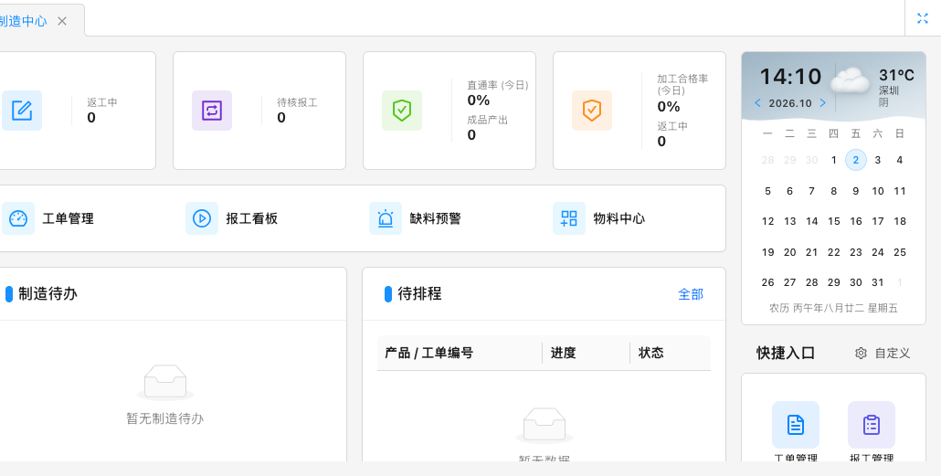The image size is (941, 476).
Task: Click the 深圳 city label
Action: point(889,90)
